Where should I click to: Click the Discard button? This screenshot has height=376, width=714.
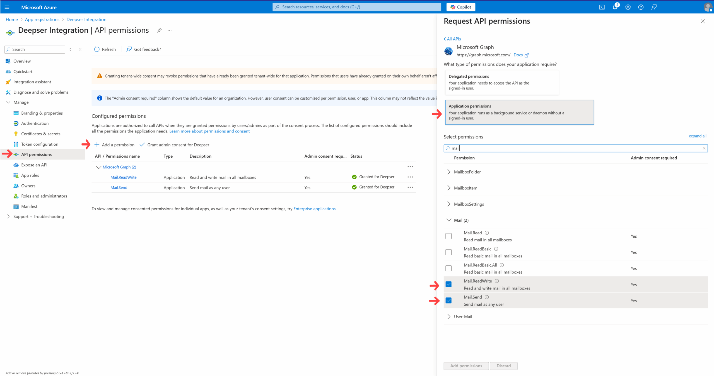click(504, 366)
